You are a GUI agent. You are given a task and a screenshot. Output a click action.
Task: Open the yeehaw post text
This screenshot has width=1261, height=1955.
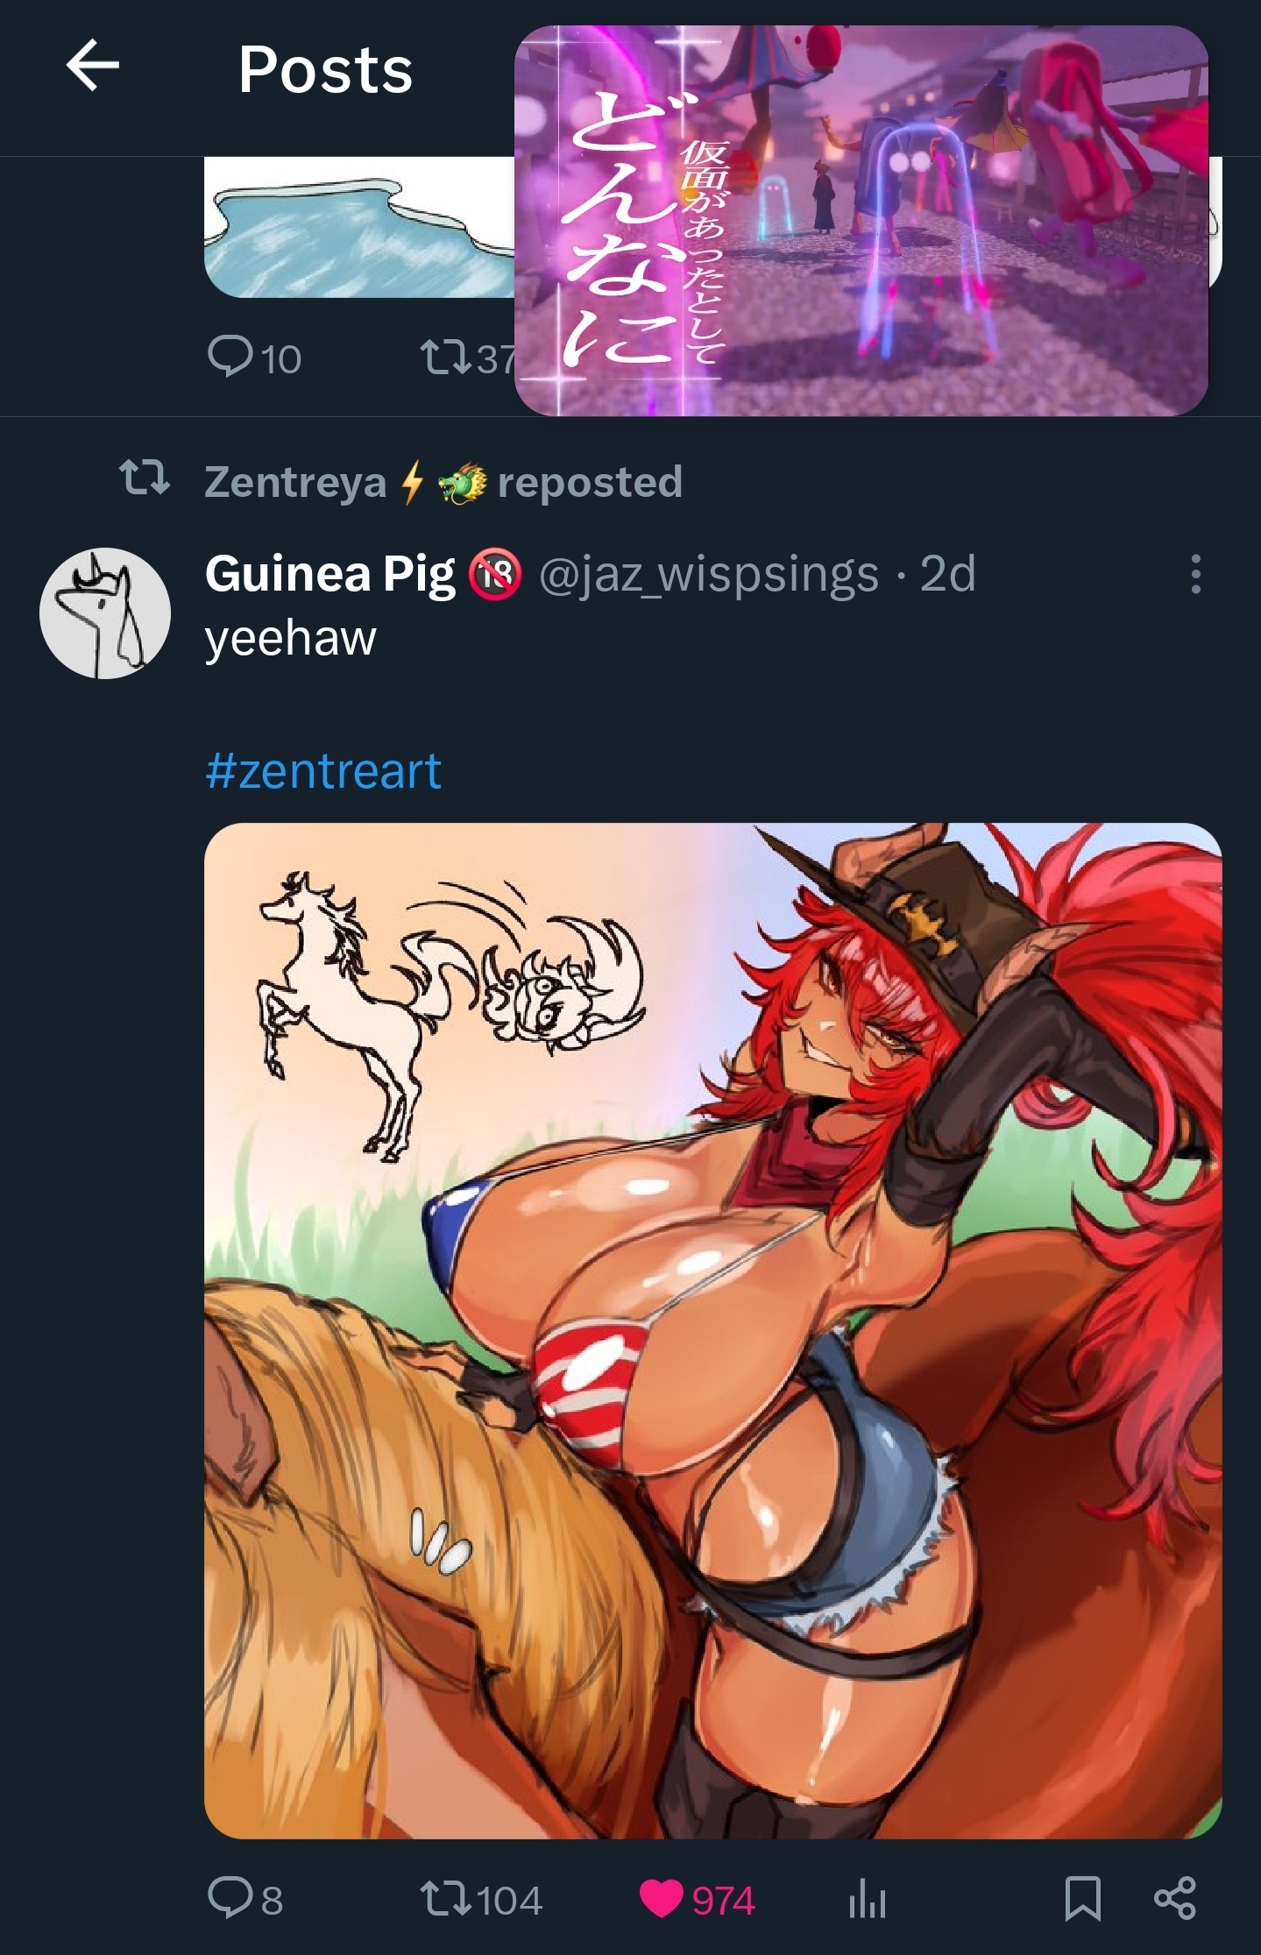click(291, 638)
